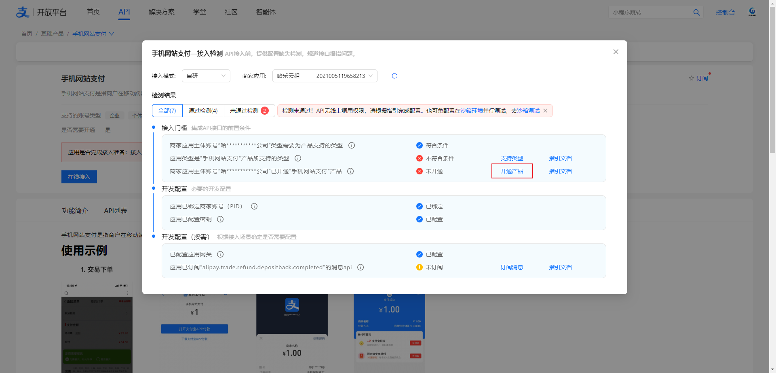Click the page vertical scrollbar
The image size is (776, 373).
(x=772, y=81)
